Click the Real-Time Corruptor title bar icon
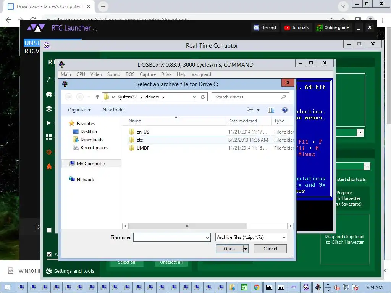Screen dimensions: 391x293 pos(47,45)
